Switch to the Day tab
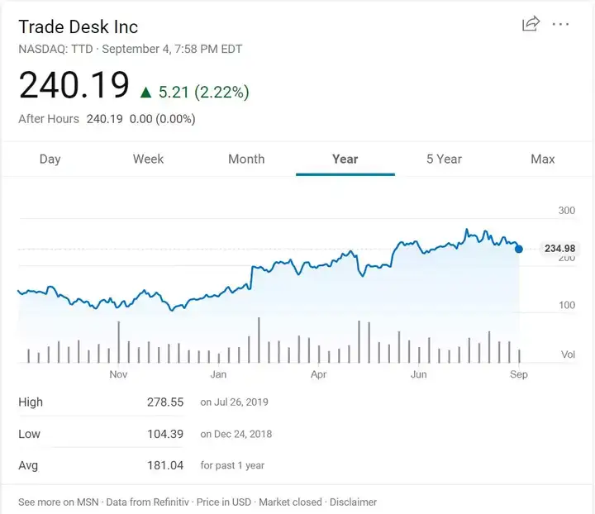This screenshot has width=595, height=514. [50, 159]
